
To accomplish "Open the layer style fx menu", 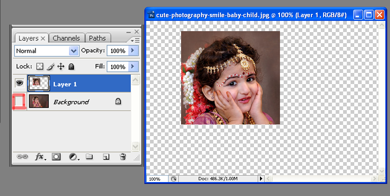I will tap(40, 157).
